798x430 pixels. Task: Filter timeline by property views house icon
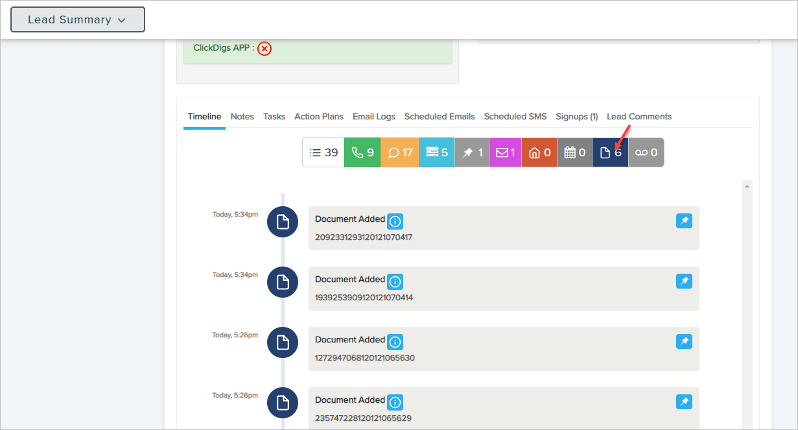[539, 153]
